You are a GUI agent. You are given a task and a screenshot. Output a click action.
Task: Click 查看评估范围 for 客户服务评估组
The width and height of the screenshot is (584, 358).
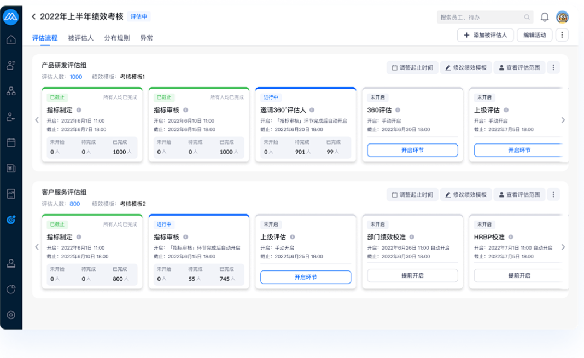coord(519,194)
